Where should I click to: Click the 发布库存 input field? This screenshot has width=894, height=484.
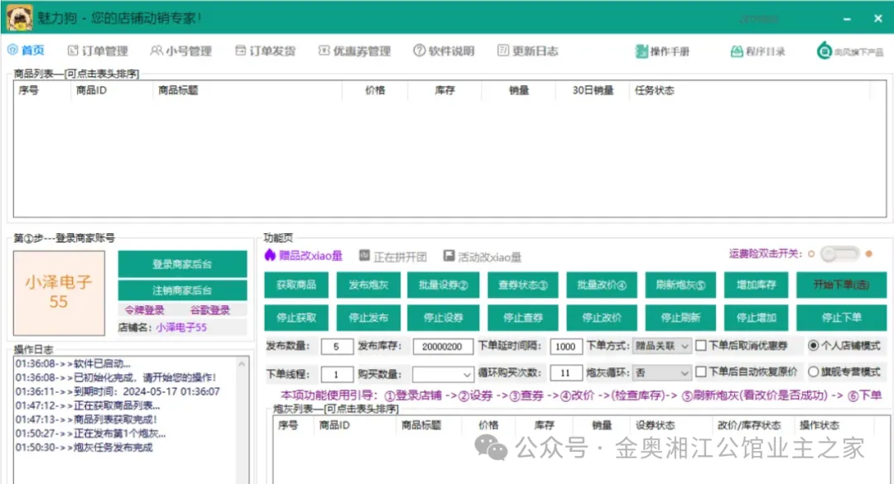click(443, 347)
